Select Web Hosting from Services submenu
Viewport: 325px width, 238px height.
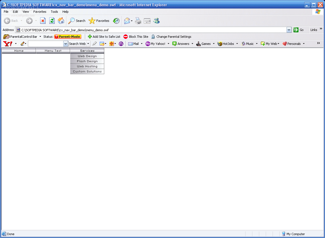tap(87, 66)
